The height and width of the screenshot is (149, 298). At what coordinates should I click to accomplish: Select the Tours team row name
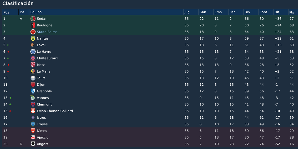click(x=41, y=78)
